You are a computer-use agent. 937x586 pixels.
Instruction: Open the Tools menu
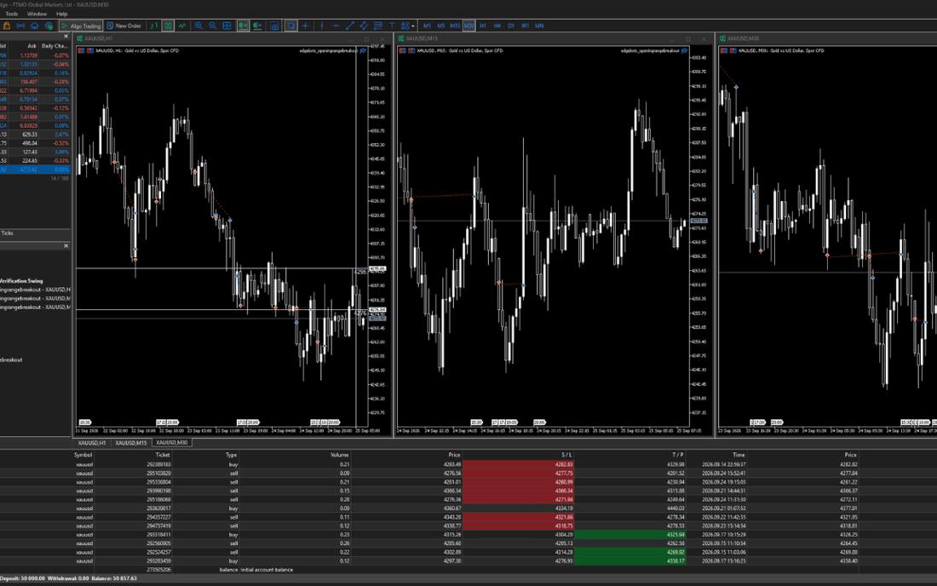coord(11,14)
